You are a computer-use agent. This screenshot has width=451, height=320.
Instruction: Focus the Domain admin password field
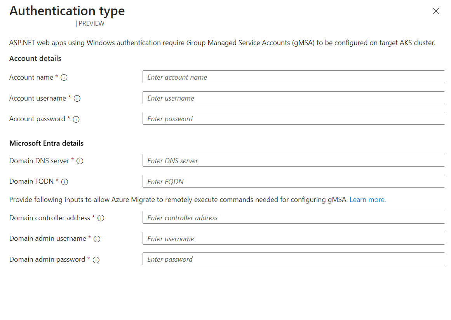[x=294, y=259]
